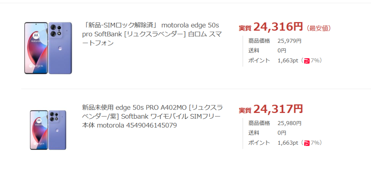
Task: Click the 7% rate in first listing
Action: pyautogui.click(x=315, y=61)
